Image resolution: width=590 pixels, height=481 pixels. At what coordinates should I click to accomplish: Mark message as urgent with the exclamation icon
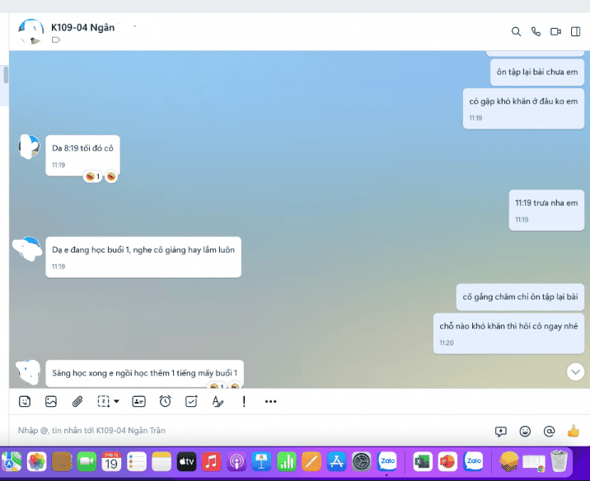click(x=244, y=401)
